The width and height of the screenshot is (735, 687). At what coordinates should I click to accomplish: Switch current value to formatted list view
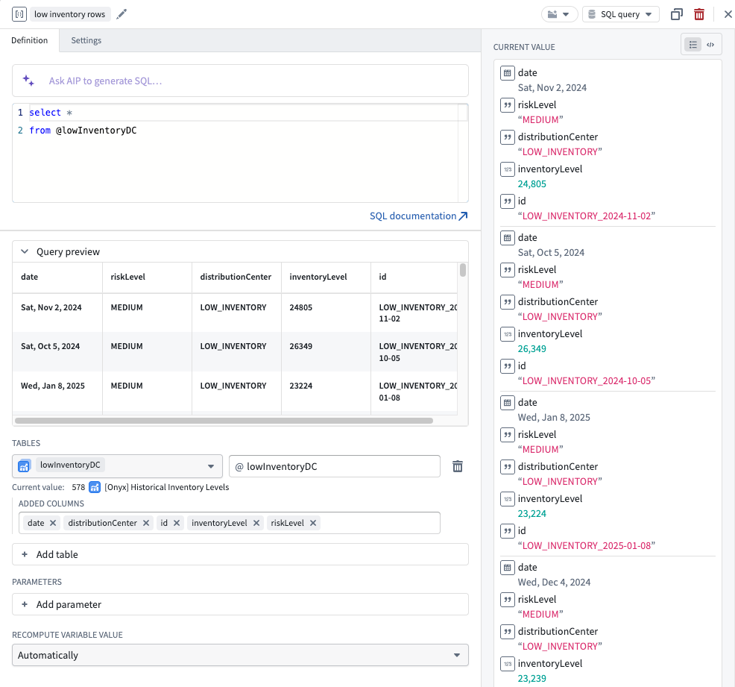[x=693, y=45]
